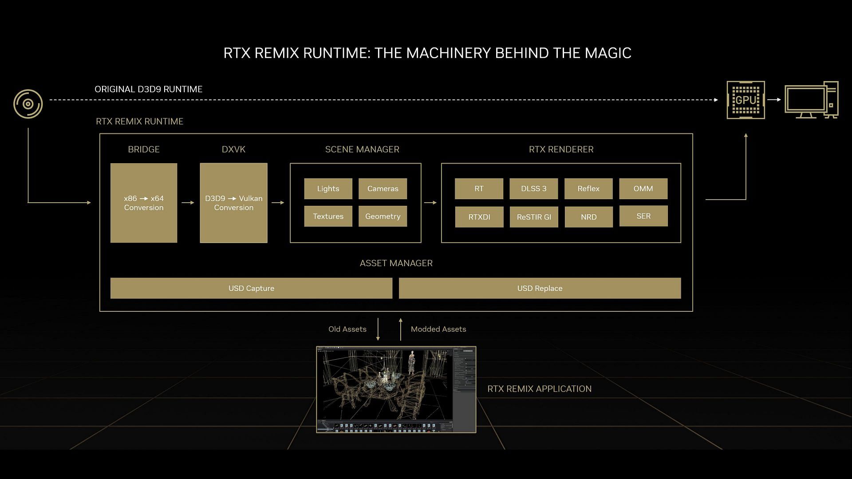Select the Textures block in Scene Manager
Screen dimensions: 852x479
(327, 216)
